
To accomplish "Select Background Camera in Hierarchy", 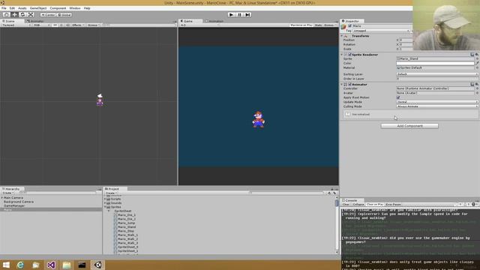I will click(19, 202).
